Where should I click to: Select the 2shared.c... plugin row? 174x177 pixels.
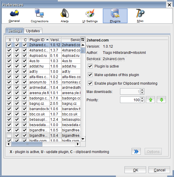point(43,45)
